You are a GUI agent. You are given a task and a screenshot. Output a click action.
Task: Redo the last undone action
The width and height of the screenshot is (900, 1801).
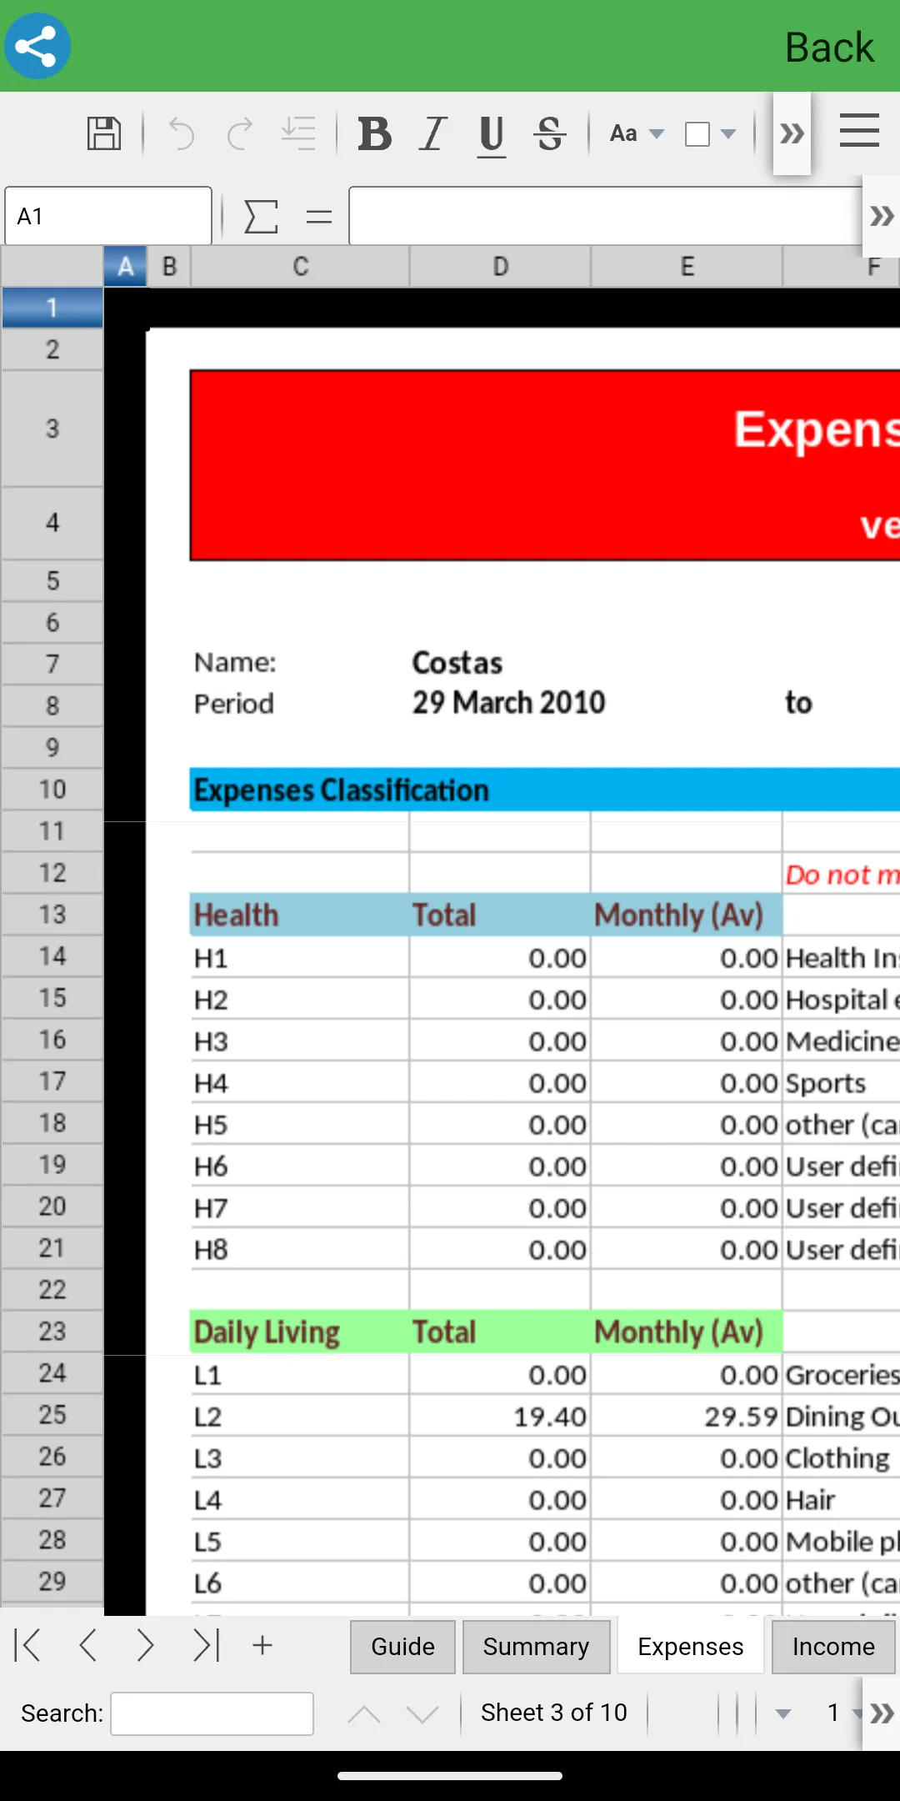click(240, 133)
